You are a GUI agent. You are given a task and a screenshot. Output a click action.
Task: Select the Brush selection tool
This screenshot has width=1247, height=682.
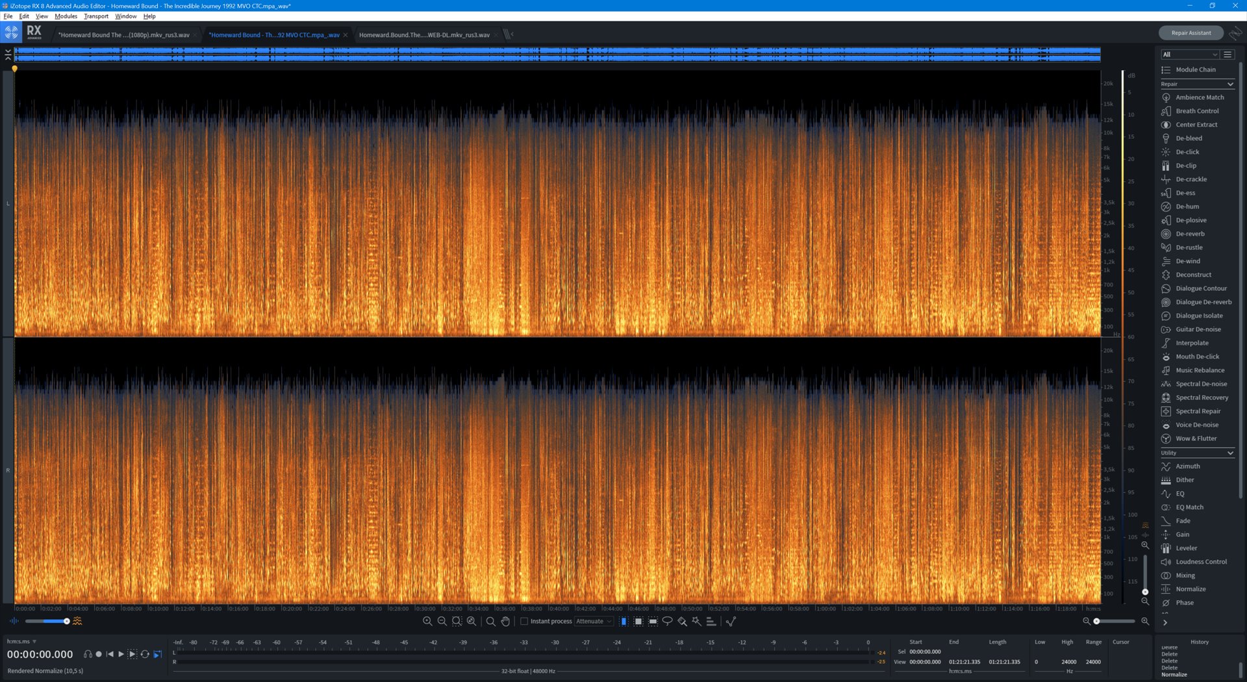682,622
